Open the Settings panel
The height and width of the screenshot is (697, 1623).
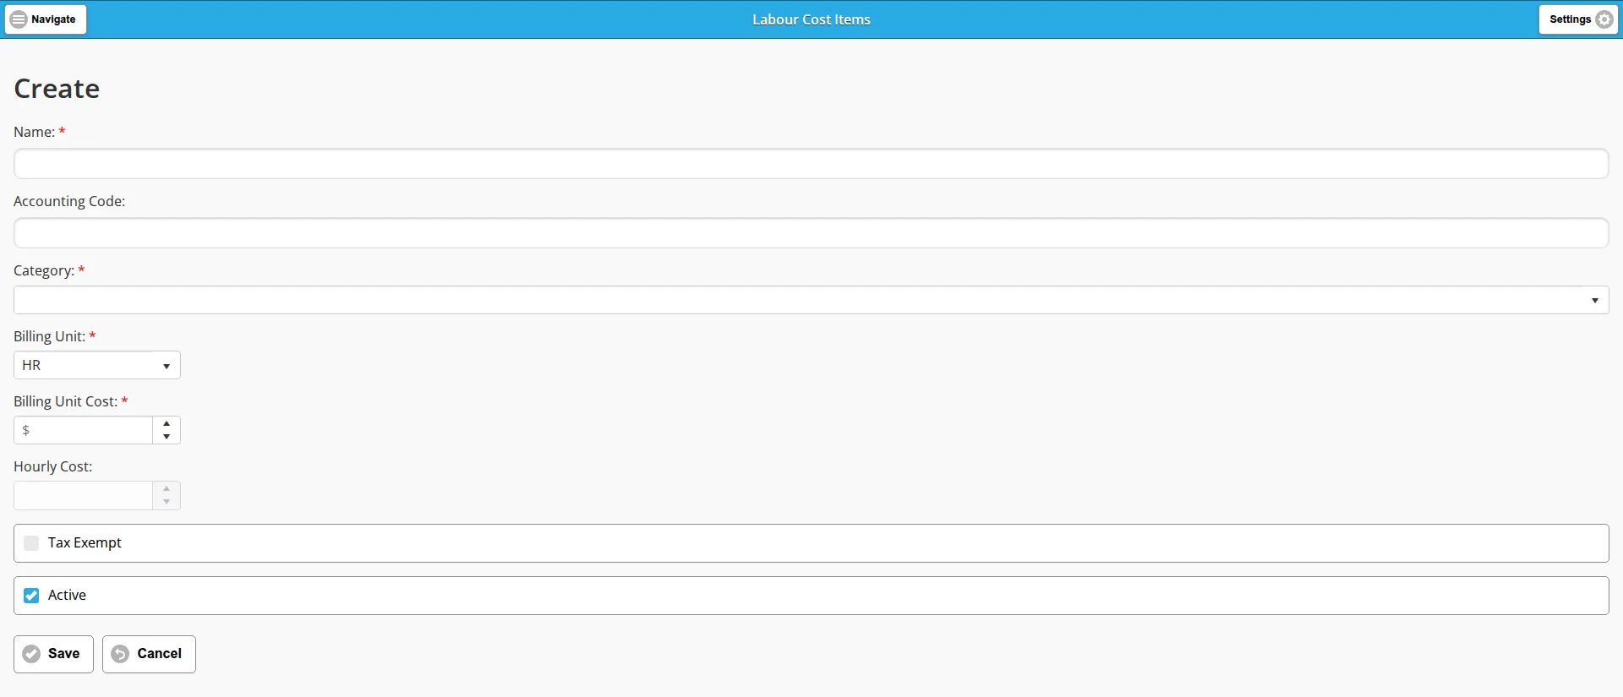[1578, 19]
